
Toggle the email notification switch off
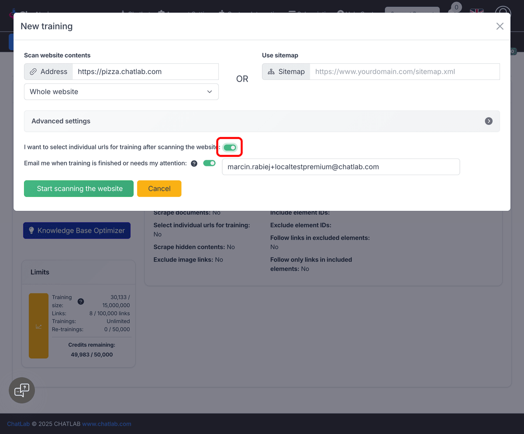209,163
